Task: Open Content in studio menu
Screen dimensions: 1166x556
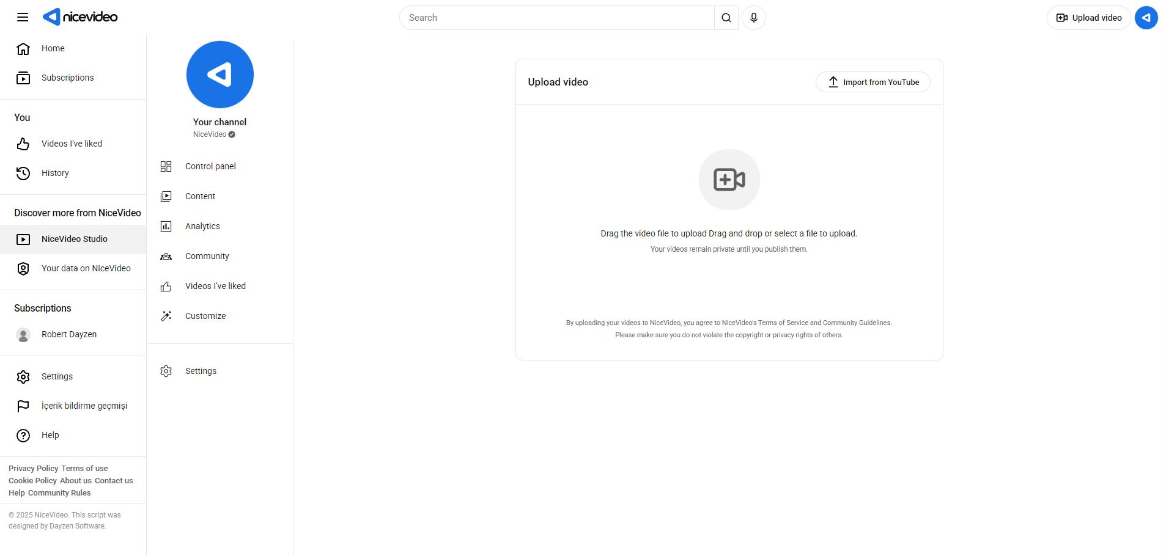Action: (x=220, y=197)
